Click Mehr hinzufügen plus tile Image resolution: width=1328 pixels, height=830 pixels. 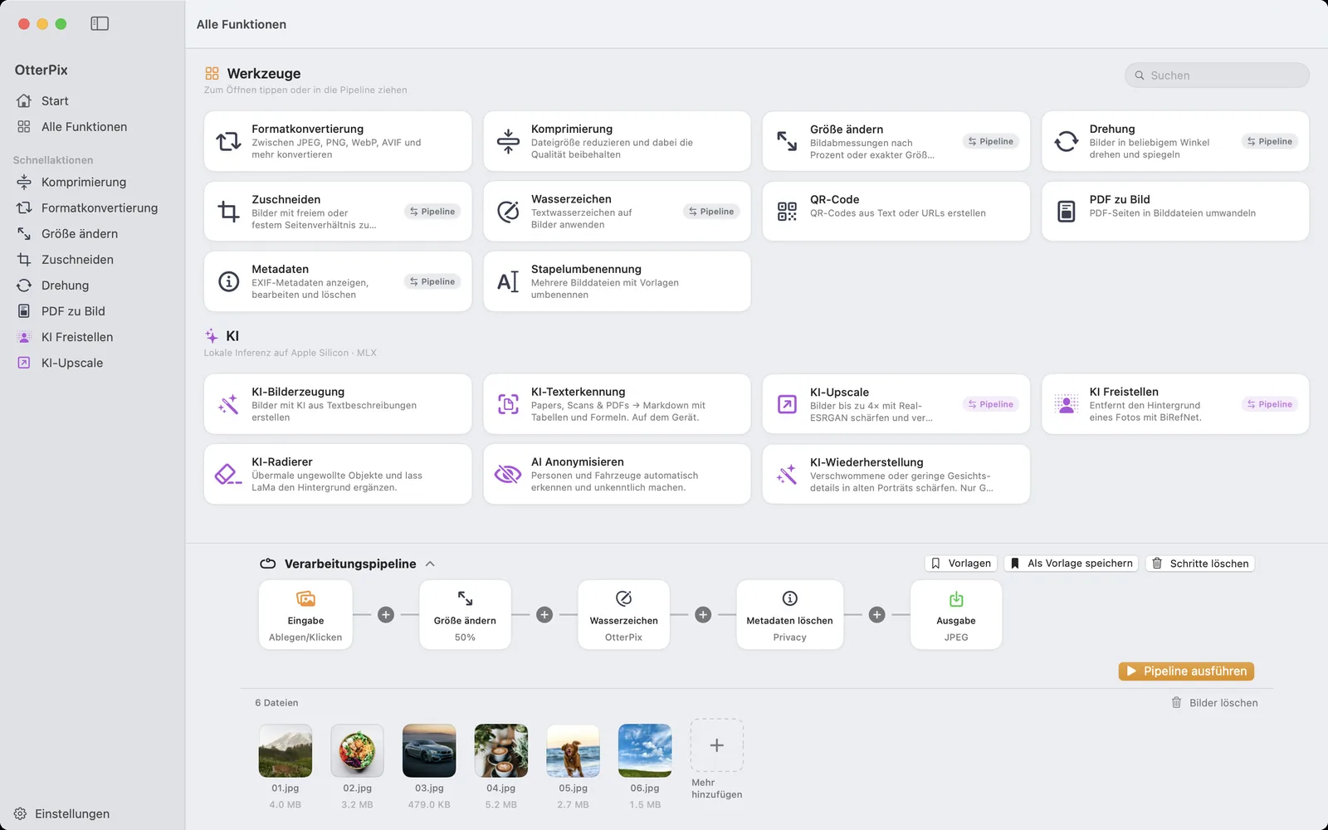(717, 745)
